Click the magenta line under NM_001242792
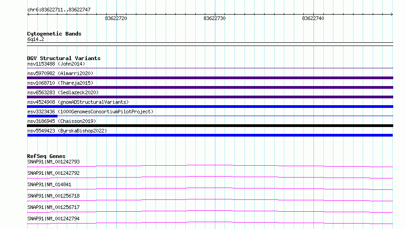The width and height of the screenshot is (406, 229). [x=210, y=177]
